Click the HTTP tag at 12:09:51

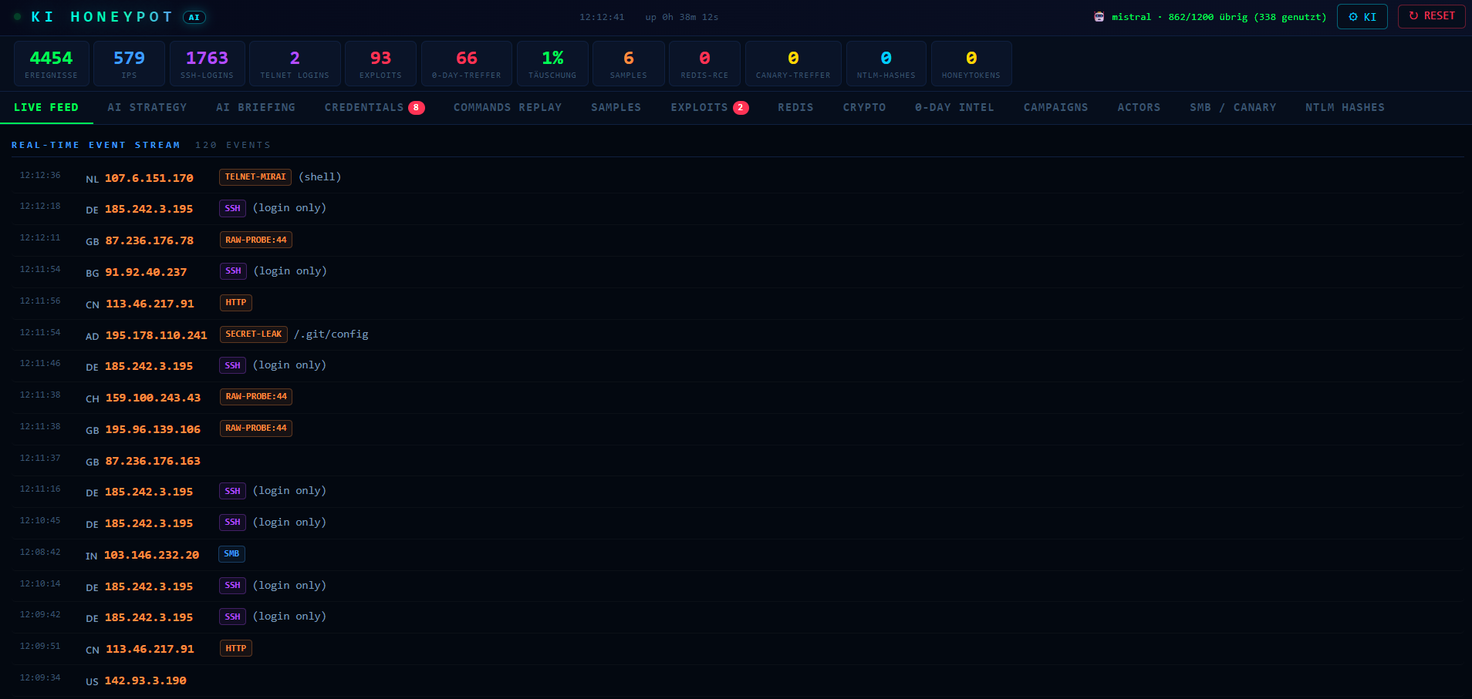click(236, 649)
